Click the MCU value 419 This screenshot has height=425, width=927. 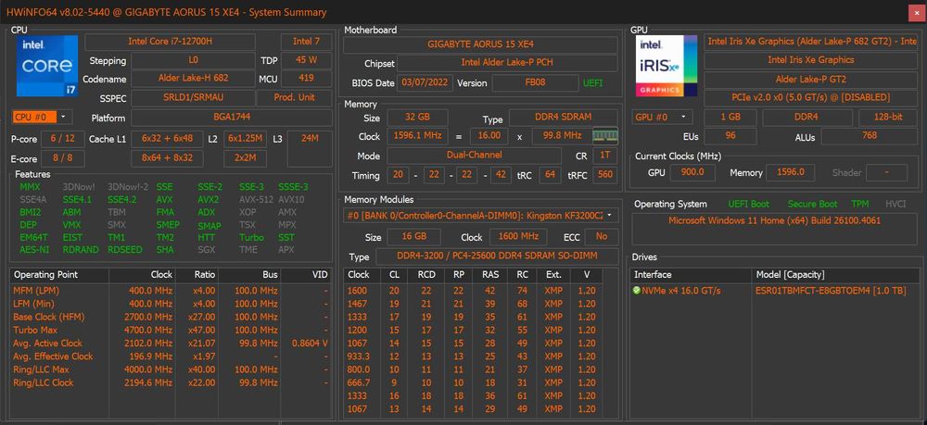(x=306, y=78)
